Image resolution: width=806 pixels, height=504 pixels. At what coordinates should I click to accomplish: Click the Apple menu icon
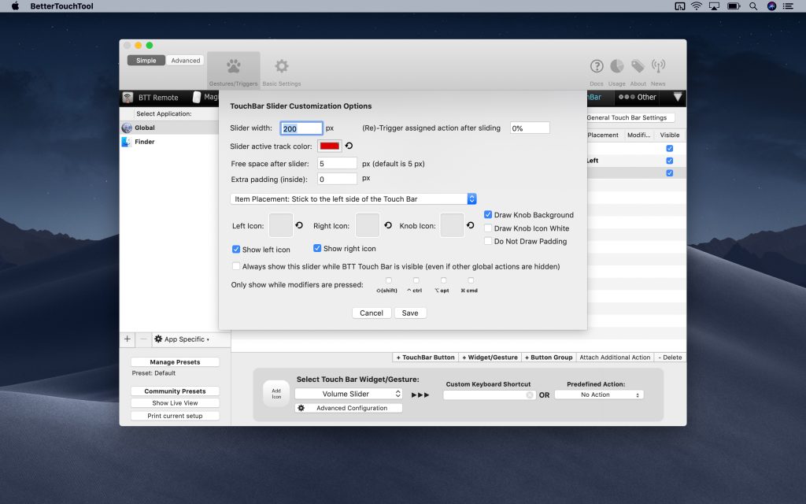point(15,6)
